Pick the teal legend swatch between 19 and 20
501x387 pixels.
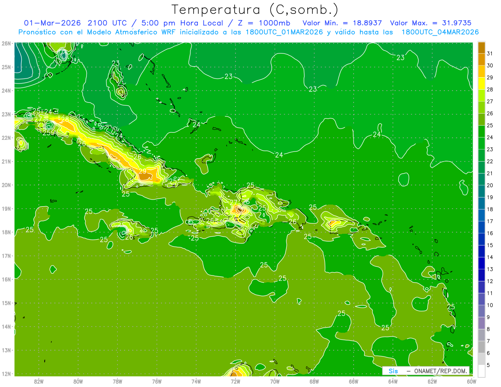tap(481, 191)
